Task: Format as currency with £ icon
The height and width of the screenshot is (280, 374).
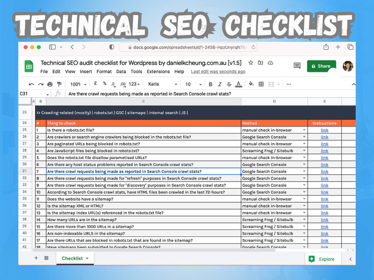Action: tap(95, 84)
